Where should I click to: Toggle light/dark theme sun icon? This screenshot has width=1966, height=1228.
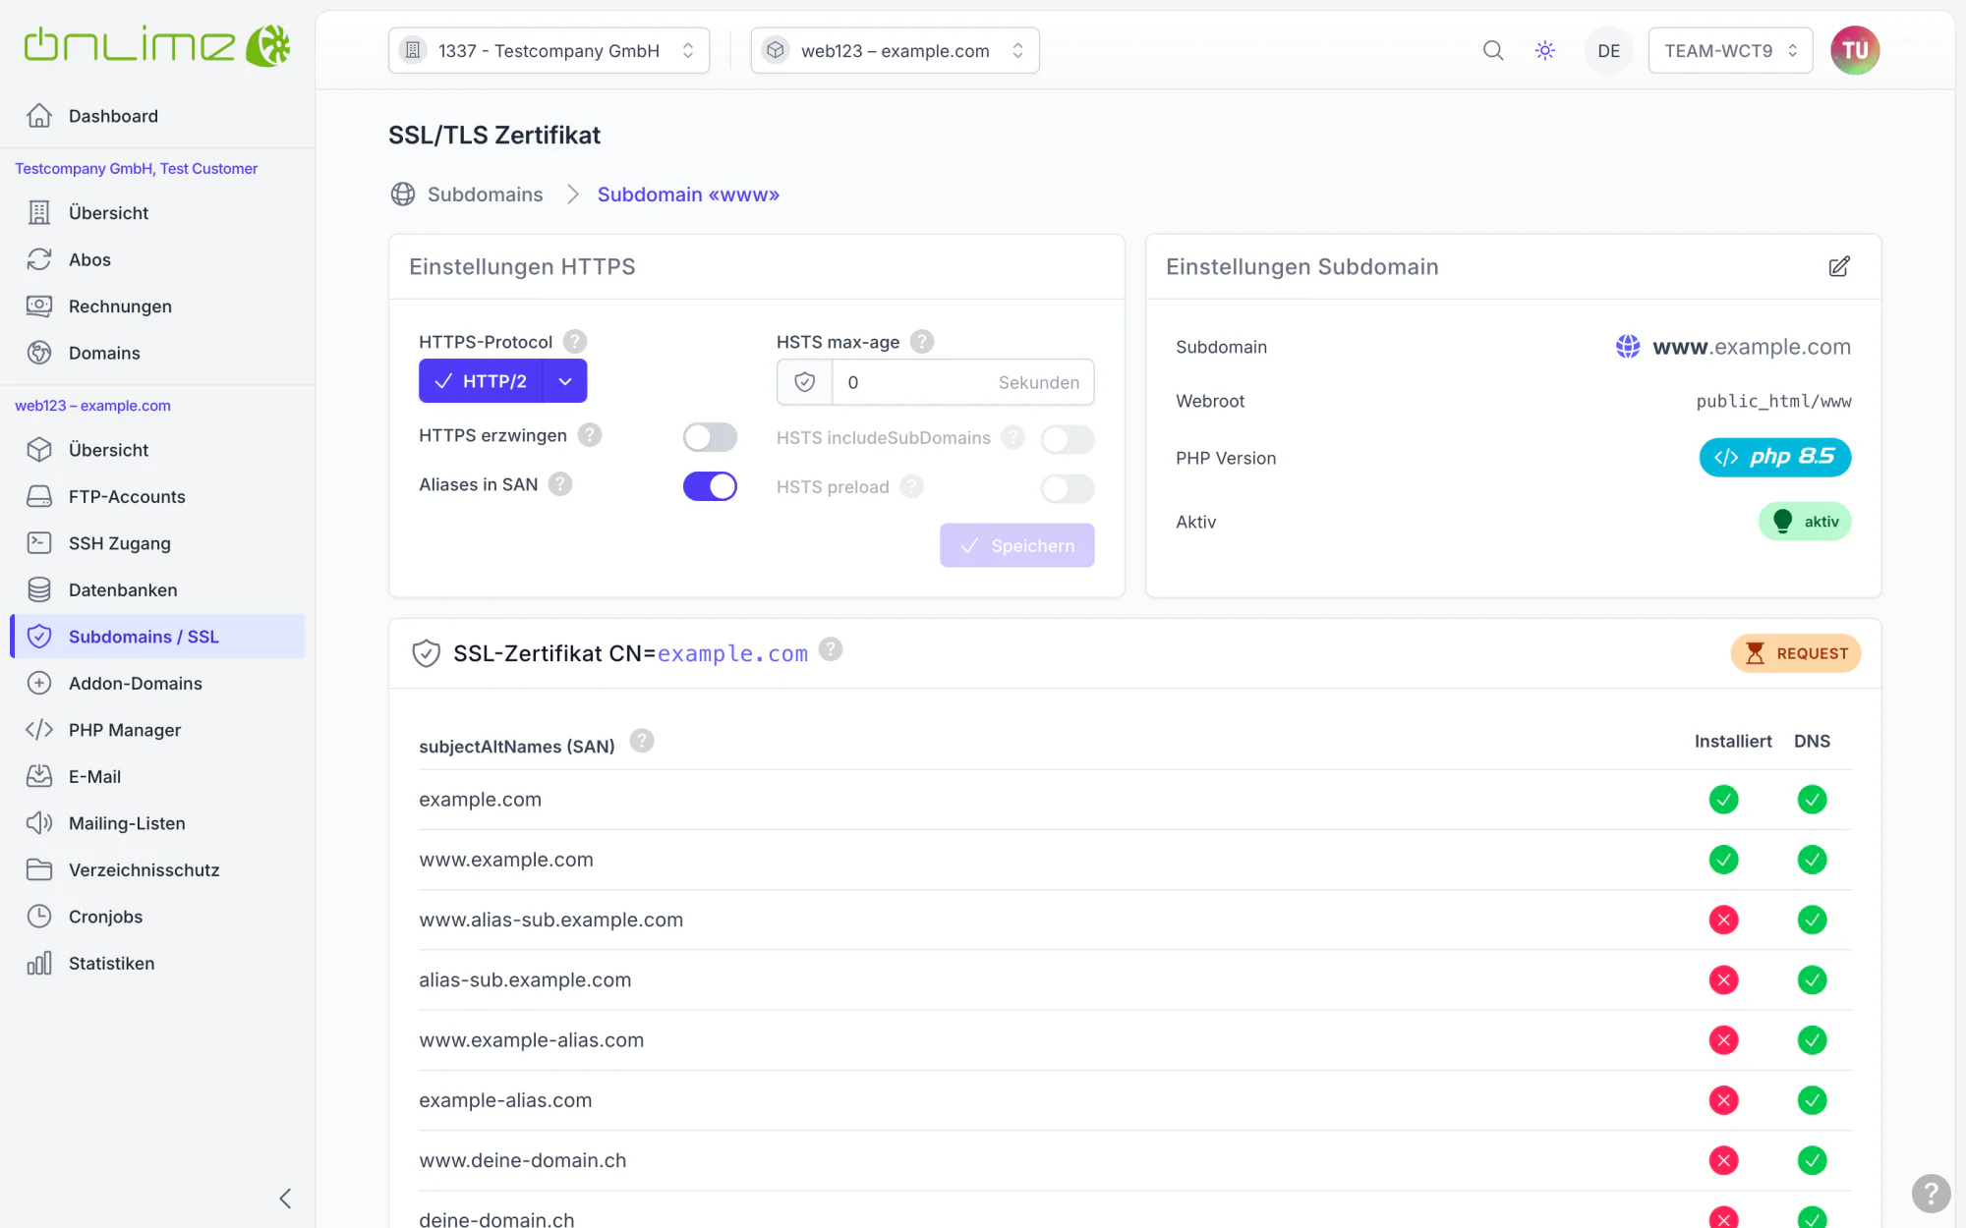tap(1545, 50)
